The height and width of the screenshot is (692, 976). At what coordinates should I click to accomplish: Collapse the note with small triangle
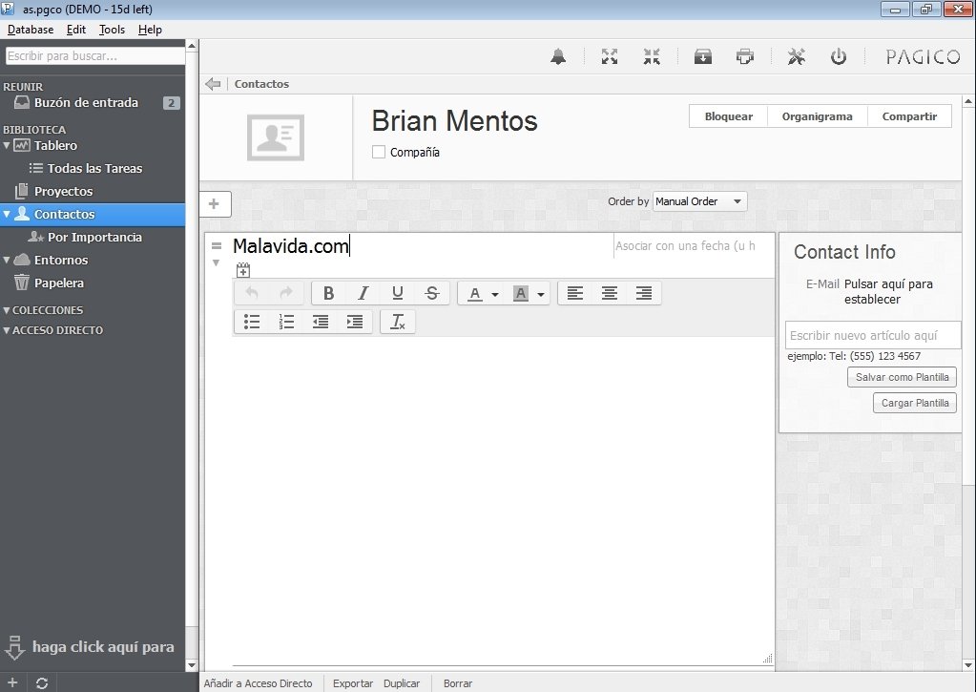pyautogui.click(x=216, y=262)
